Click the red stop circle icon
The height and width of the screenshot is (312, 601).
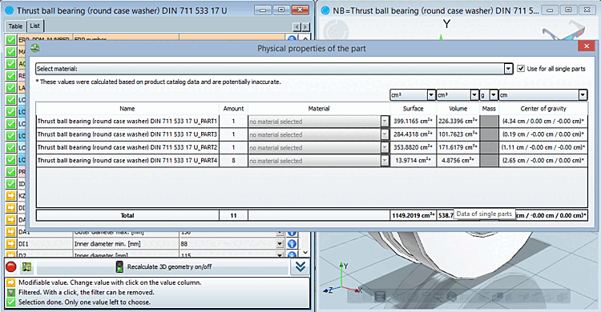click(x=10, y=267)
